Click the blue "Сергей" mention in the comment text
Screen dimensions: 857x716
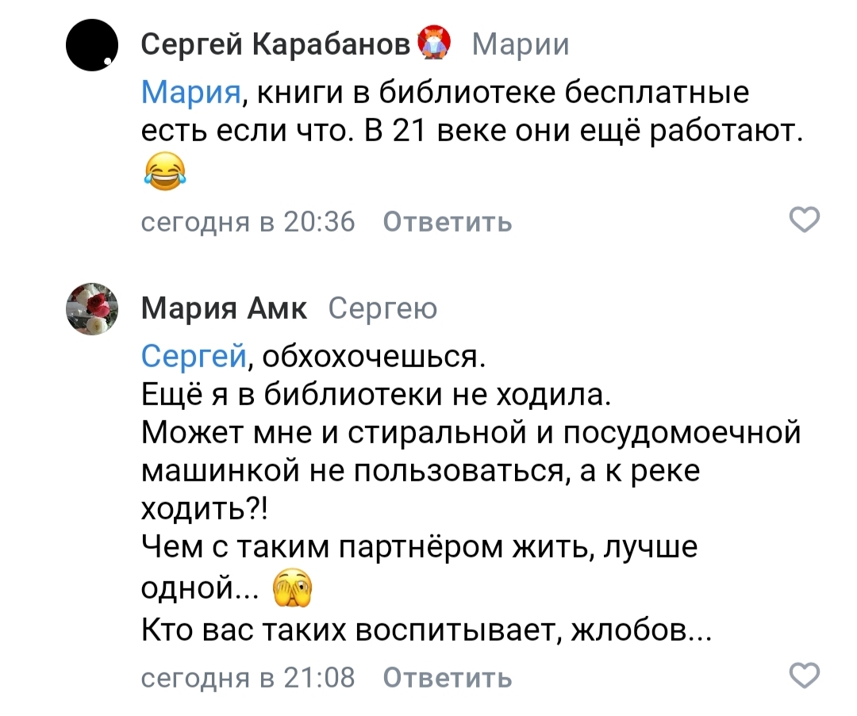coord(193,357)
